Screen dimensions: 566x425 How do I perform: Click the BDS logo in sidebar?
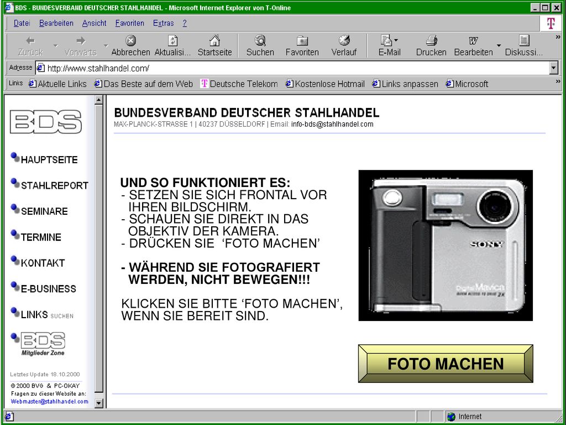46,122
